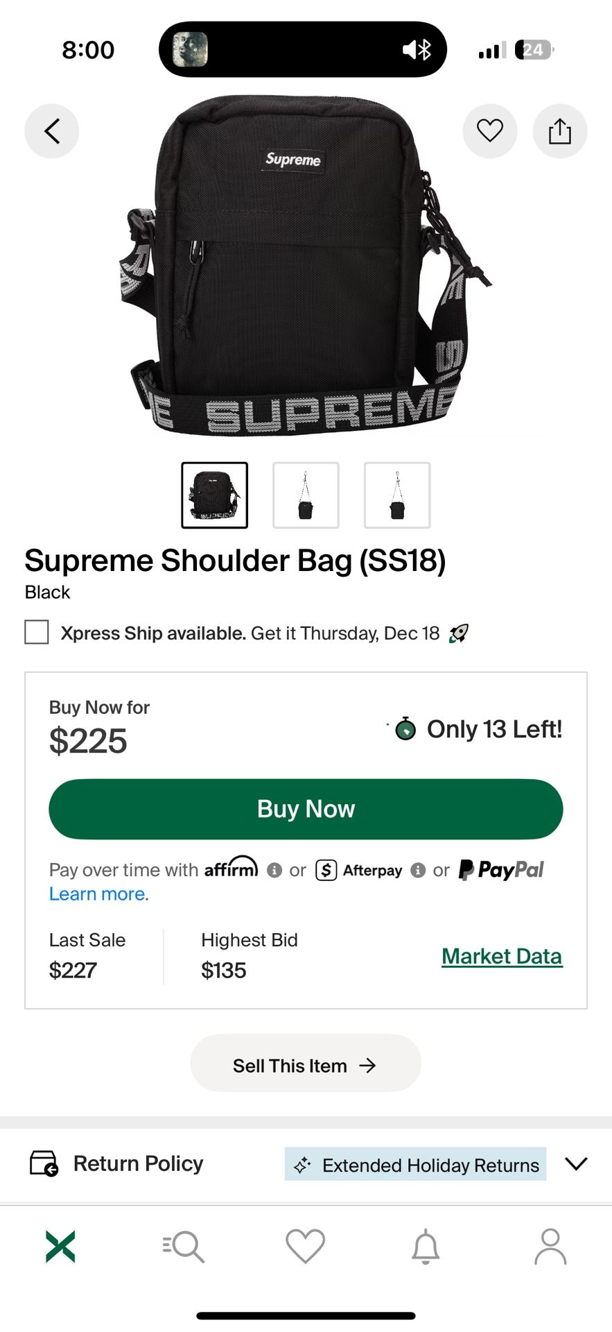612x1332 pixels.
Task: Open favorites tab in bottom navigation
Action: point(306,1247)
